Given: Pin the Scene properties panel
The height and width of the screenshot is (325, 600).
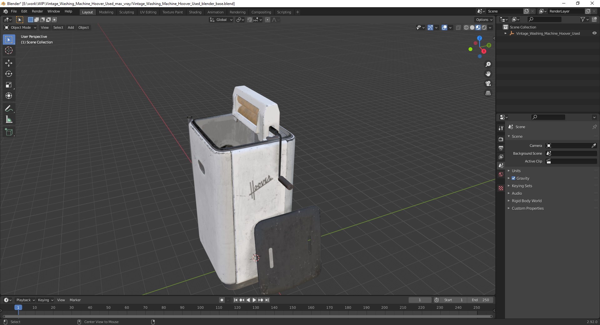Looking at the screenshot, I should [x=594, y=127].
